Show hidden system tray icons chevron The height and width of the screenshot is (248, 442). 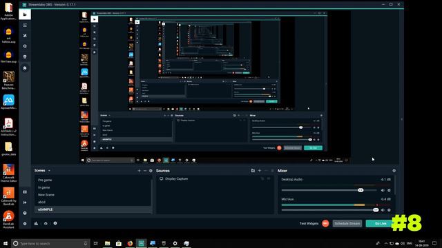point(386,243)
